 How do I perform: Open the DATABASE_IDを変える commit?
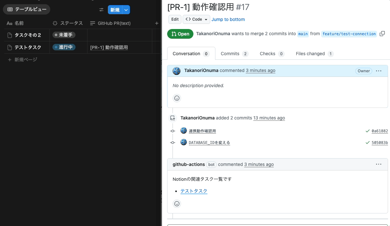pyautogui.click(x=210, y=142)
